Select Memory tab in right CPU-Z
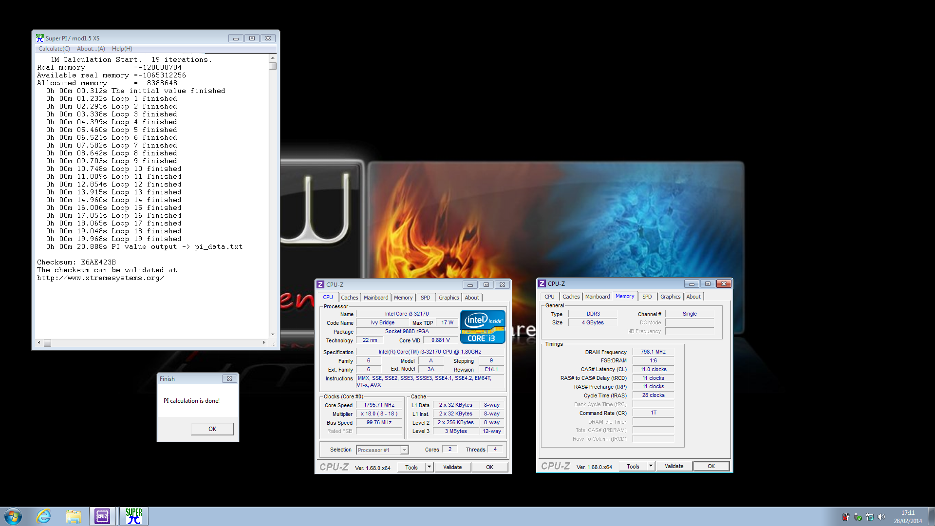Image resolution: width=935 pixels, height=526 pixels. [x=625, y=296]
